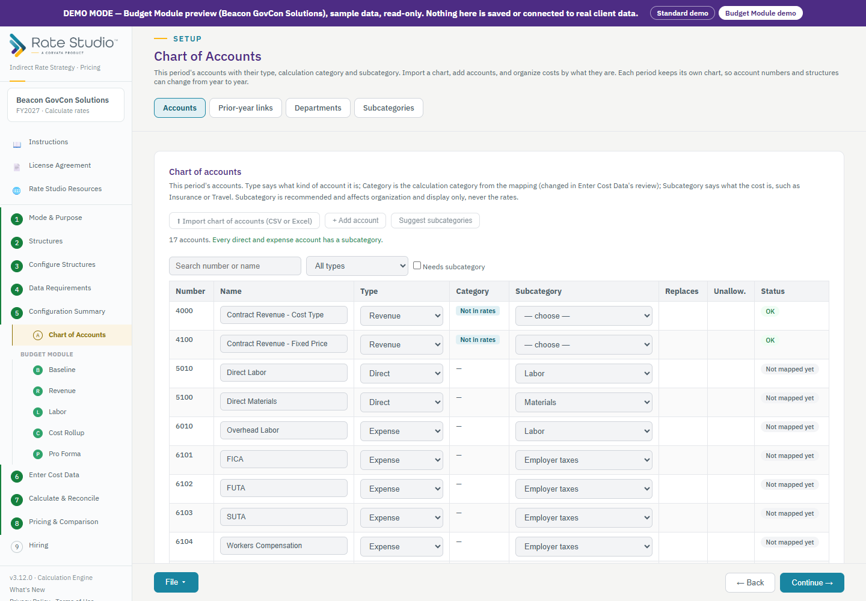Open the Subcategories tab
The height and width of the screenshot is (601, 866).
388,108
